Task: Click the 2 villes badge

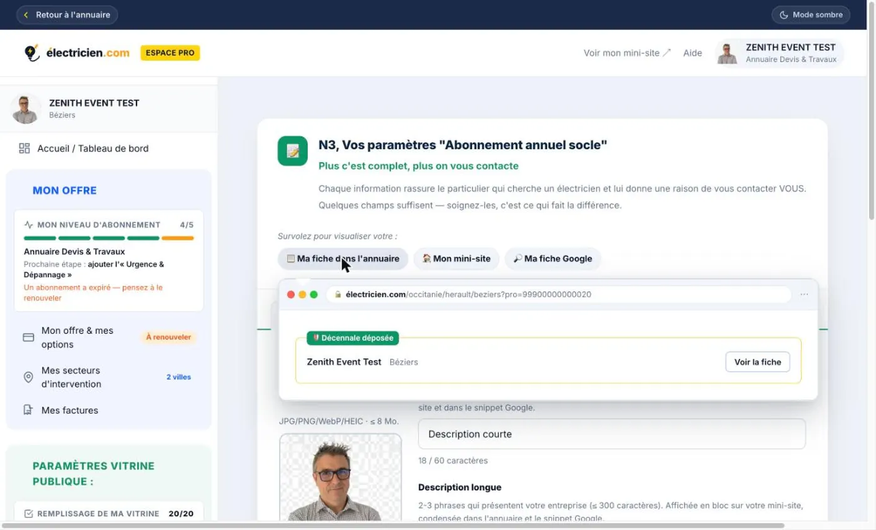Action: [178, 377]
